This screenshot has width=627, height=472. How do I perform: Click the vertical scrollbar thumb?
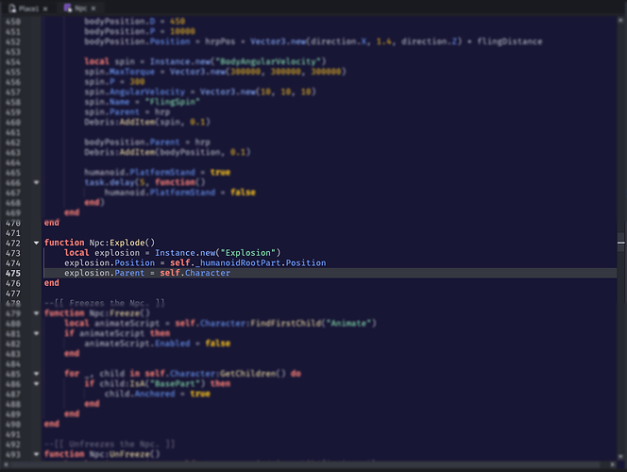click(620, 243)
